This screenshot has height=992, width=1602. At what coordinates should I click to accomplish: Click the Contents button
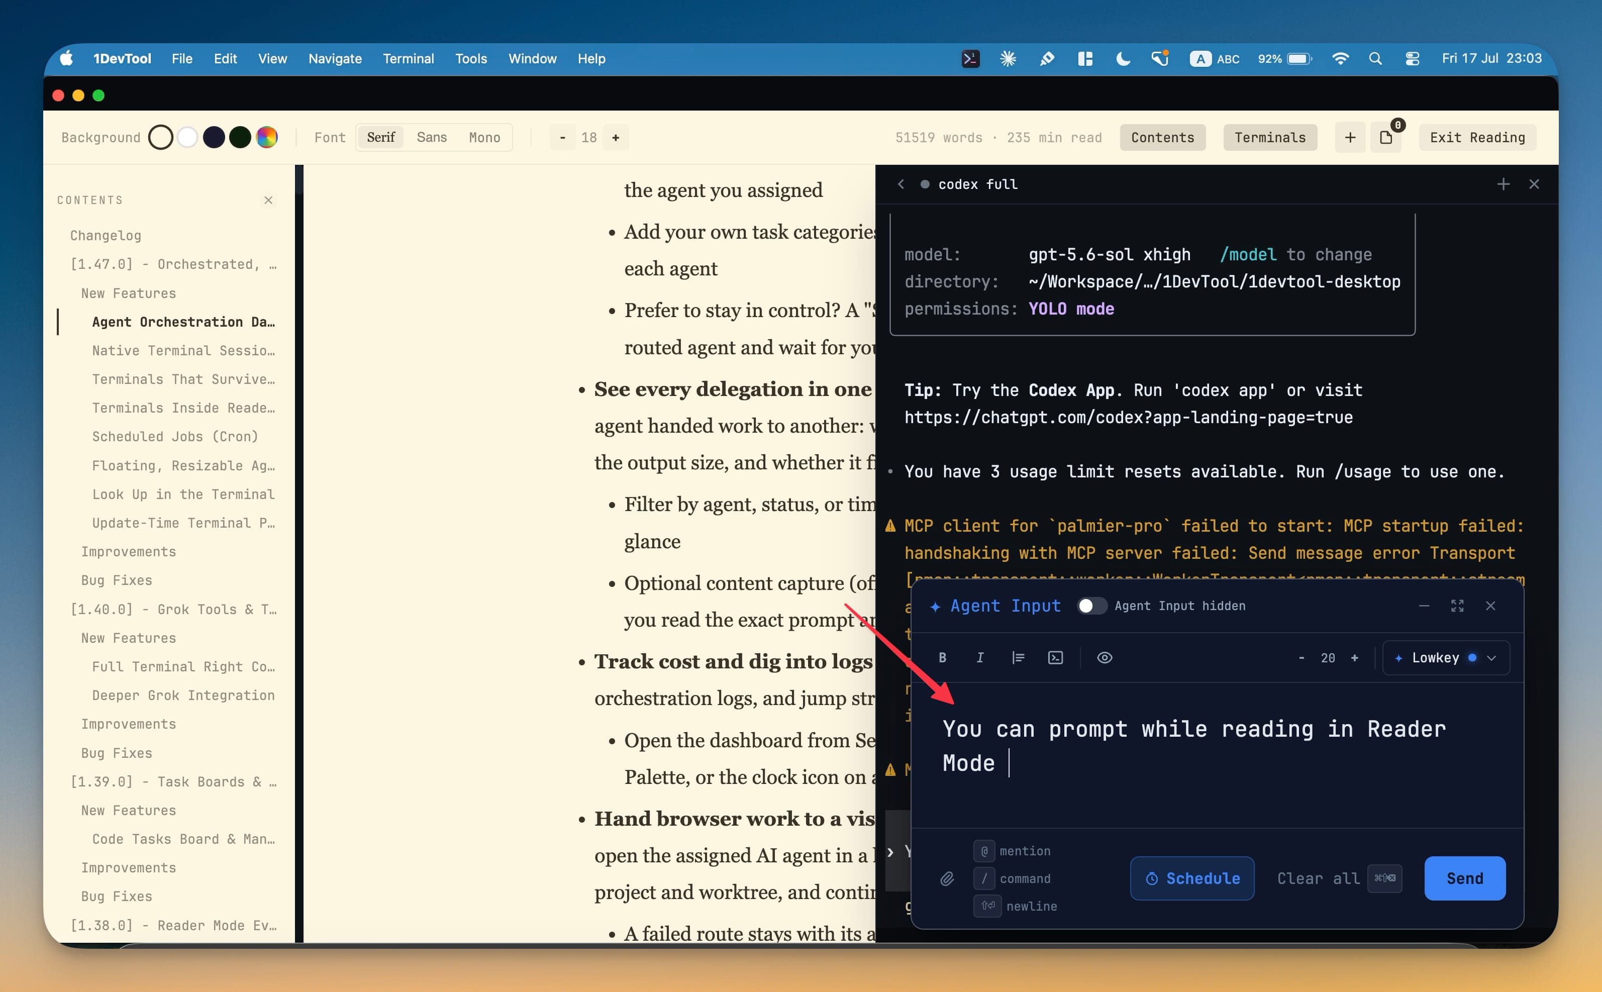pyautogui.click(x=1162, y=137)
